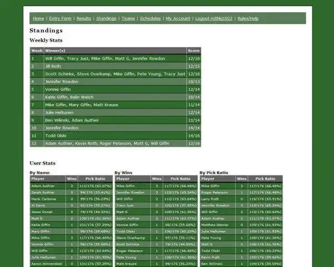Image resolution: width=334 pixels, height=267 pixels.
Task: Select Katie Giffin in the By Name table
Action: [x=41, y=225]
